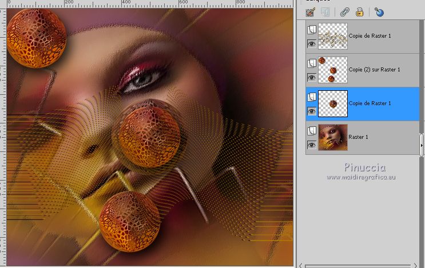Screen dimensions: 425x268
Task: Select thumbnail of topmost layer with scattered particles
Action: pos(333,36)
